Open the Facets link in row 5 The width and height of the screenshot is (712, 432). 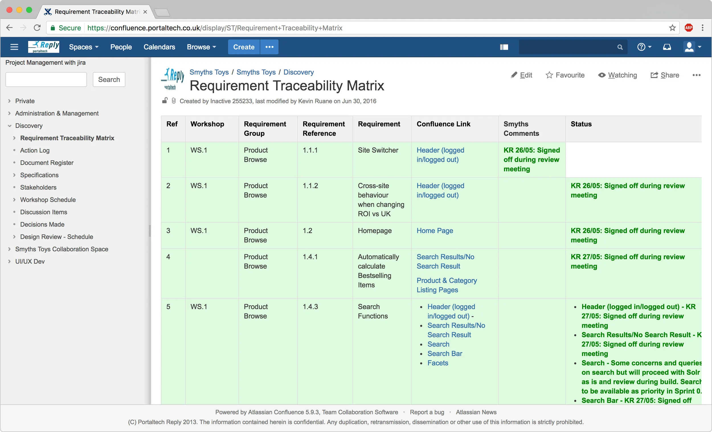tap(438, 363)
